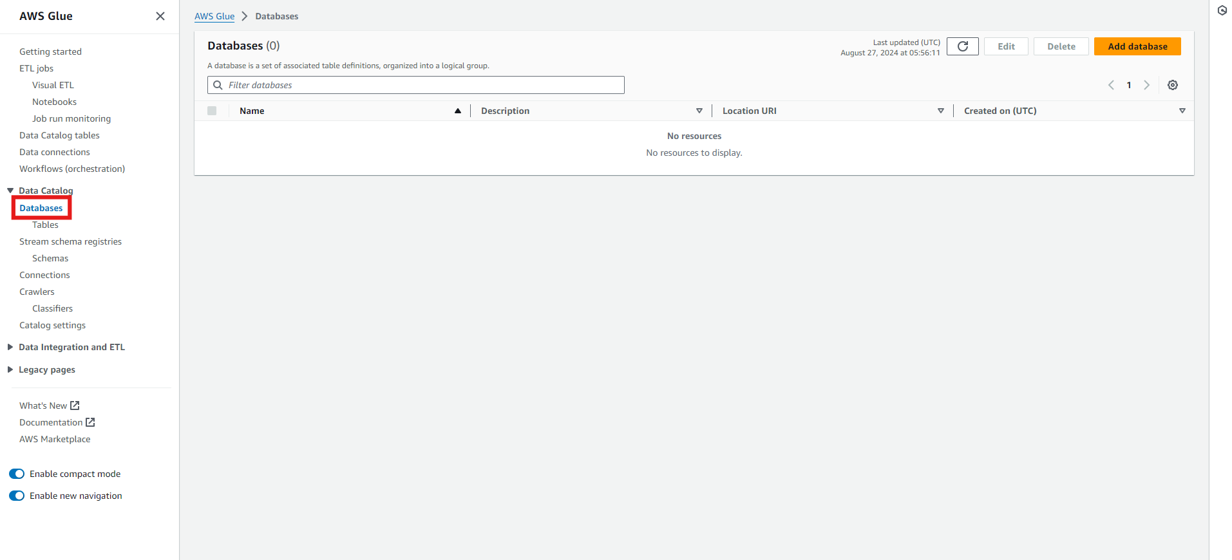Viewport: 1232px width, 560px height.
Task: Select page number 1 in pagination
Action: pyautogui.click(x=1129, y=85)
